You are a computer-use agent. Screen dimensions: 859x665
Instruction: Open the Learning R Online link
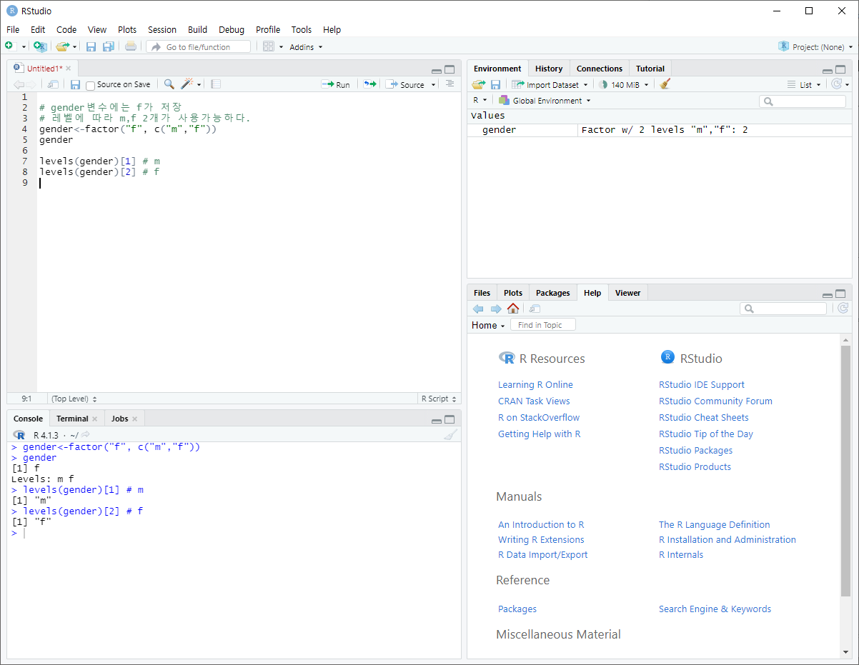[x=535, y=384]
